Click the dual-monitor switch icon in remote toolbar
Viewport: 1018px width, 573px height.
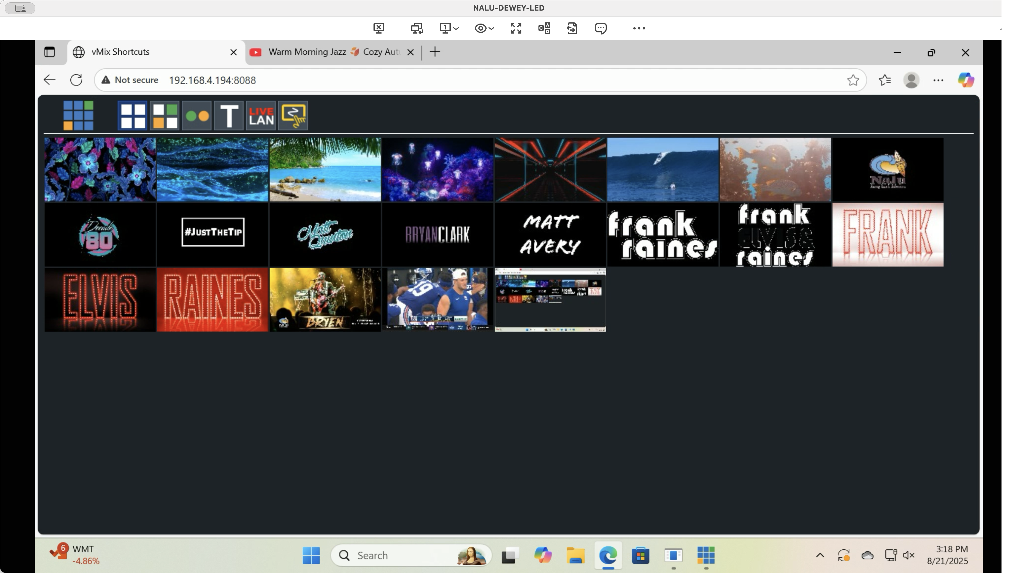[417, 28]
